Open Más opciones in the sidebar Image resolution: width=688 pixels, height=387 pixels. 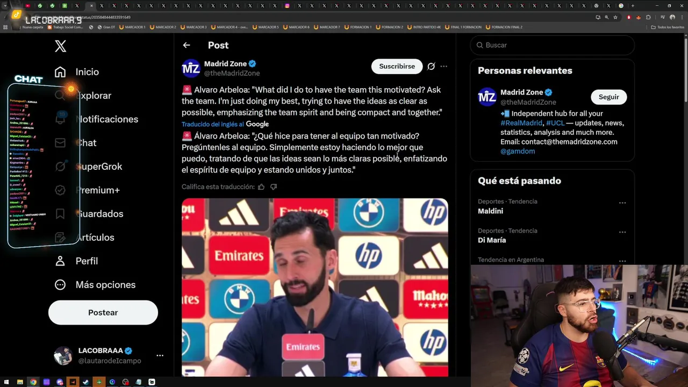(95, 285)
